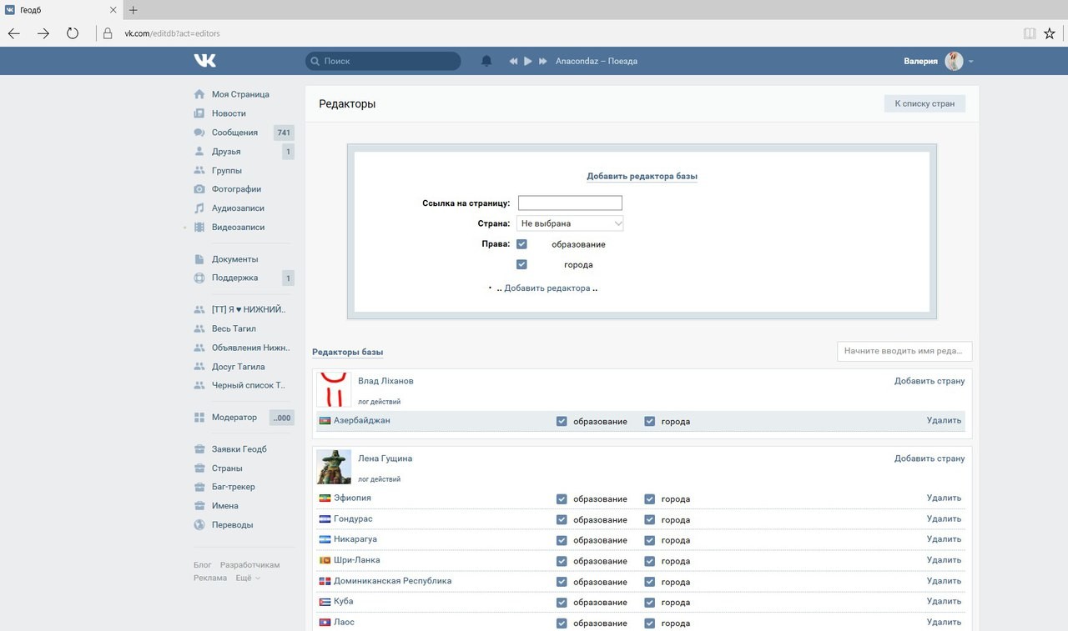The height and width of the screenshot is (631, 1068).
Task: Start playback with the header play button
Action: (527, 61)
